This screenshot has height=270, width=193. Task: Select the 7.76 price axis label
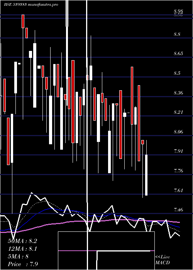point(178,171)
